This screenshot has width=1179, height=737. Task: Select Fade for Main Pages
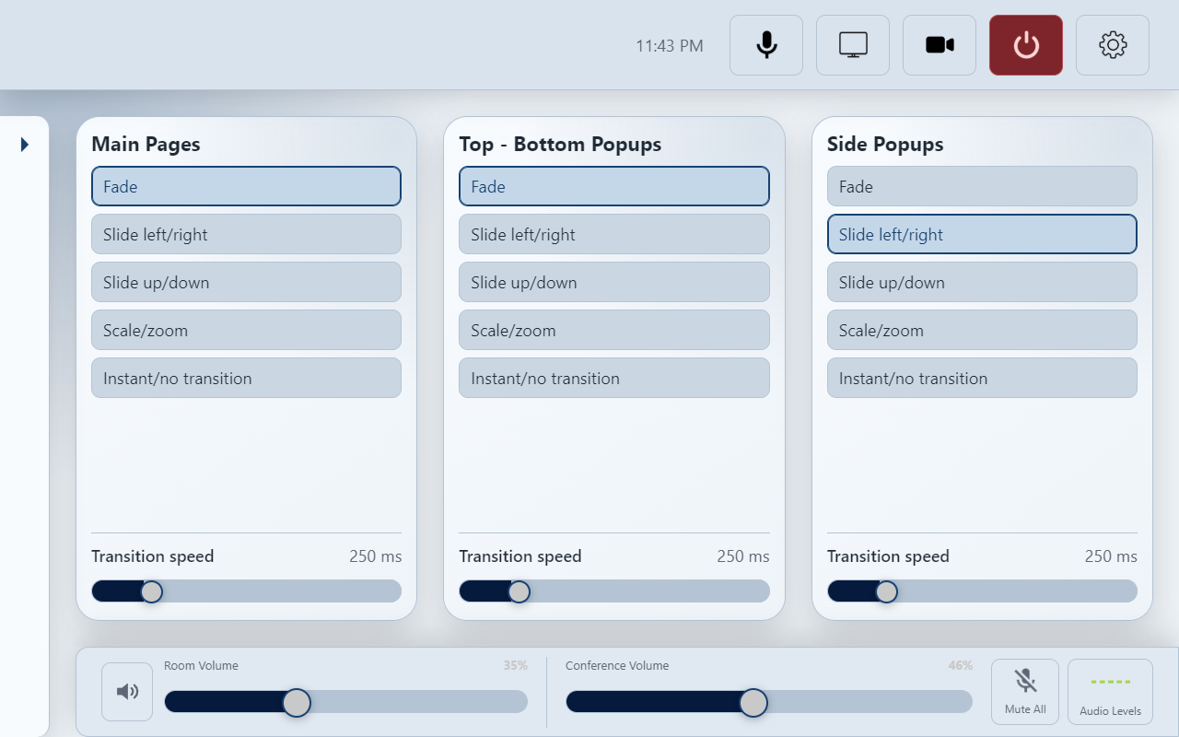[x=246, y=186]
